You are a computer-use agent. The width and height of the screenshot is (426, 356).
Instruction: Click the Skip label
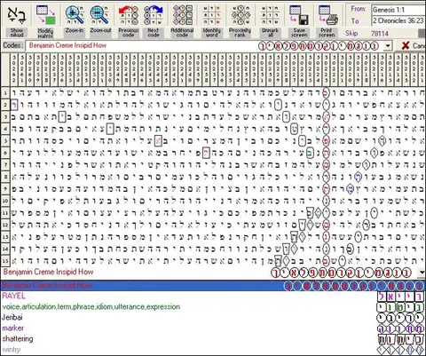(x=351, y=33)
